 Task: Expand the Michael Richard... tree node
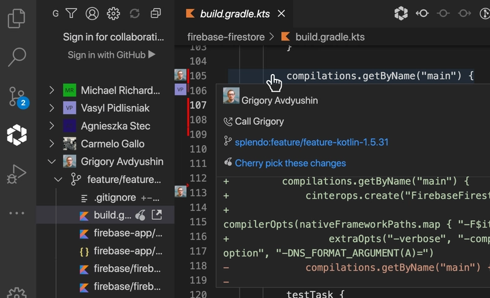(51, 91)
